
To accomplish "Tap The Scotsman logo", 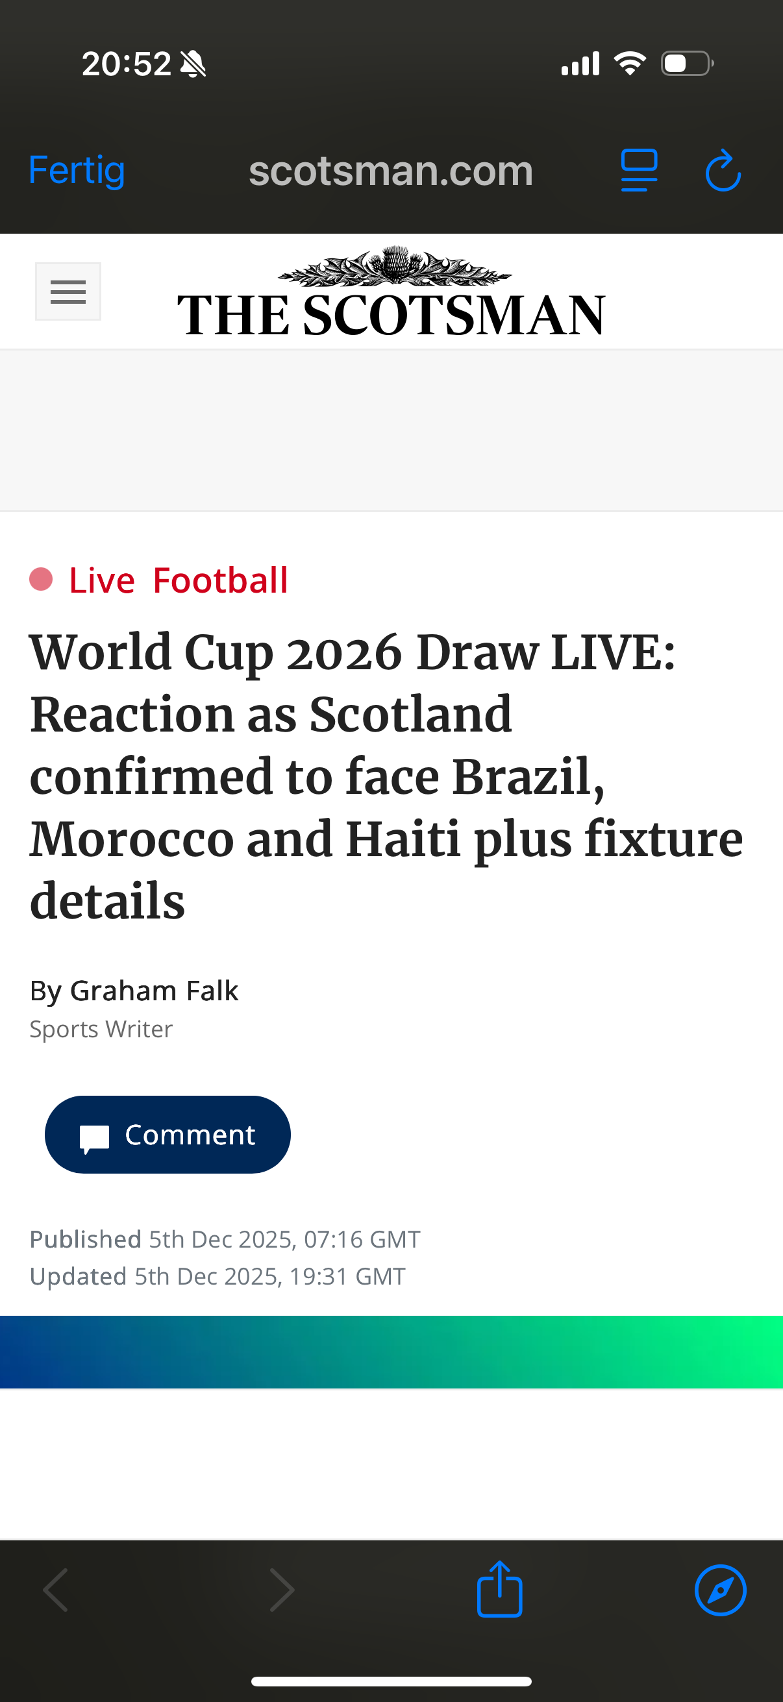I will tap(391, 295).
